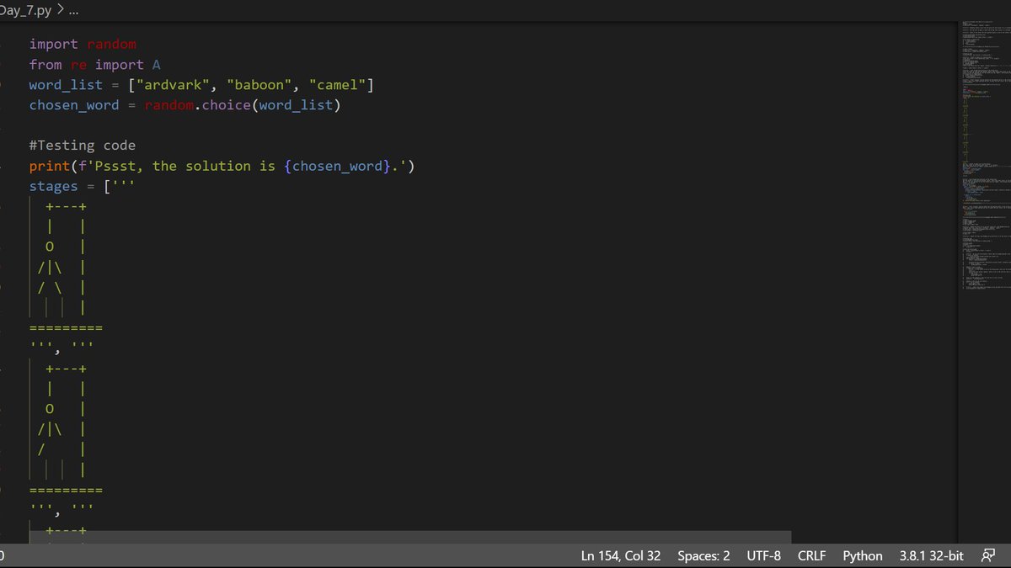
Task: Select file encoding UTF-8 in the status bar
Action: [x=763, y=555]
